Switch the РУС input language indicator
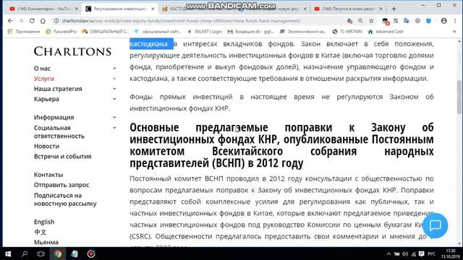The width and height of the screenshot is (463, 260). click(431, 253)
